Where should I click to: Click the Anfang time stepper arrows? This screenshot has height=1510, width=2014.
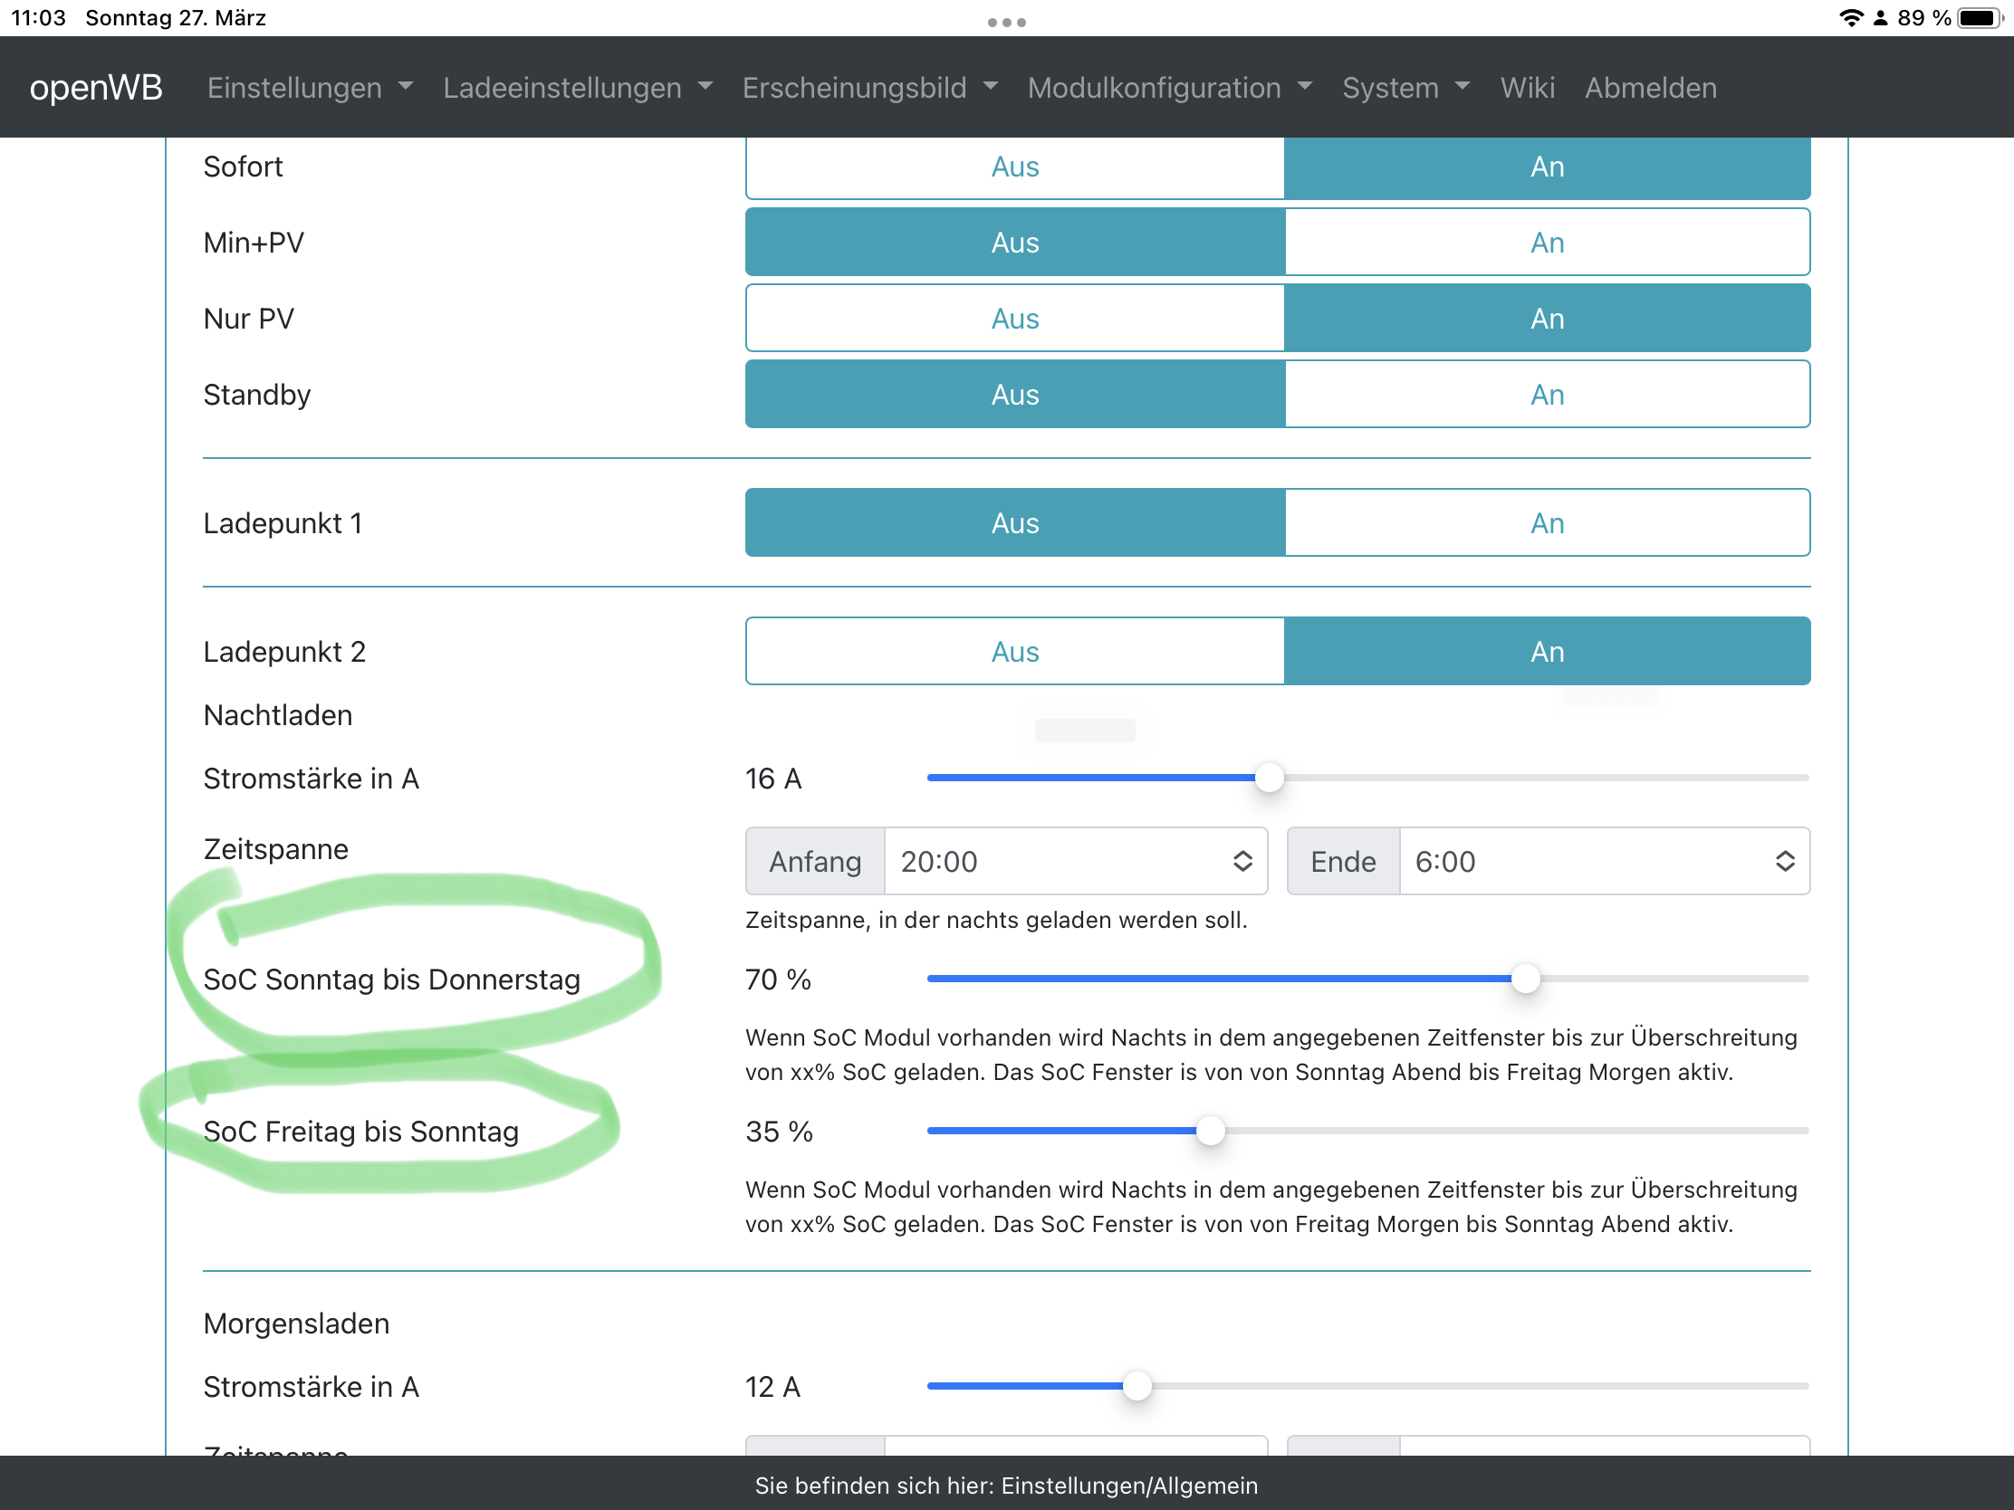coord(1242,861)
